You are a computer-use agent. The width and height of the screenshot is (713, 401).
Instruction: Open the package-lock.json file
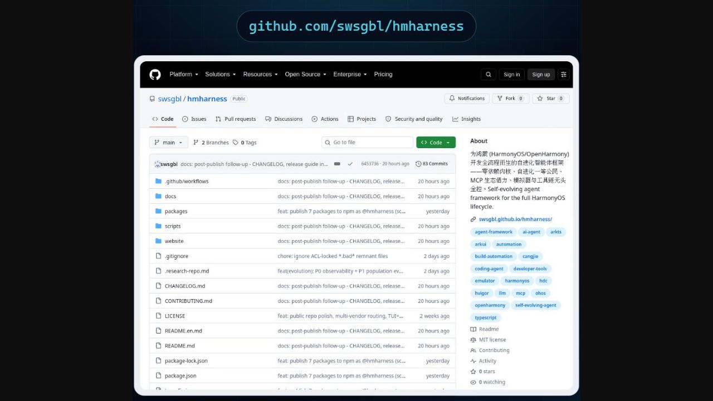(x=186, y=361)
